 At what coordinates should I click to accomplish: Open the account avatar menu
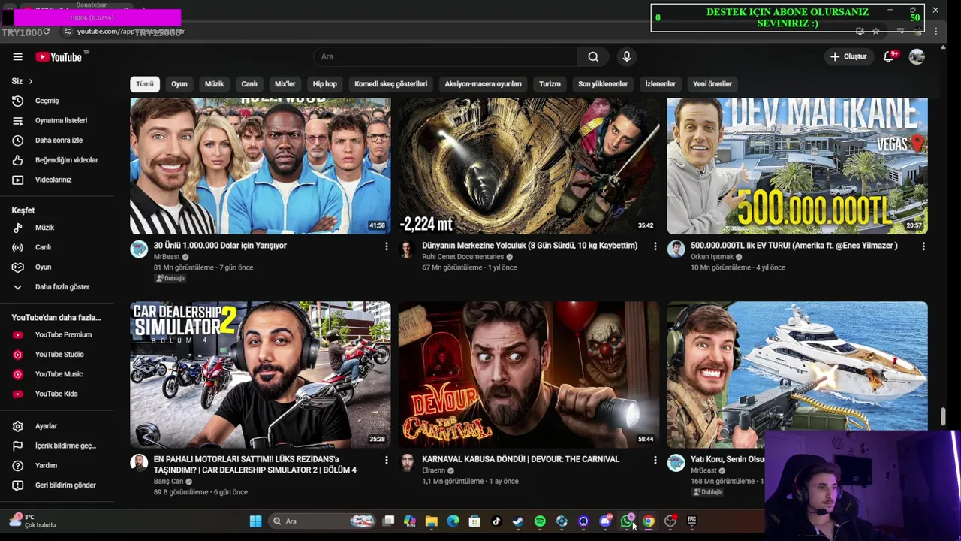917,56
